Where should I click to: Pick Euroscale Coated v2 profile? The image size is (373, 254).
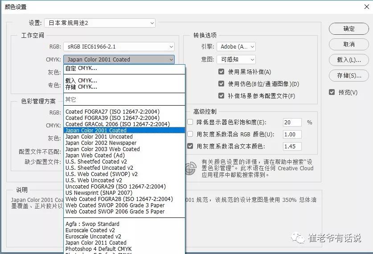(93, 230)
